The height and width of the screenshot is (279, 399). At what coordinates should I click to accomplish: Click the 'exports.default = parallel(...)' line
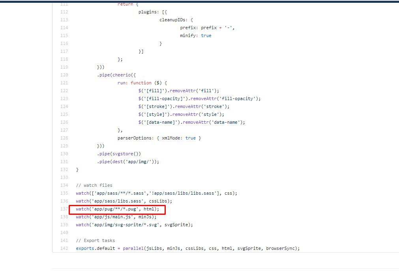tap(188, 248)
